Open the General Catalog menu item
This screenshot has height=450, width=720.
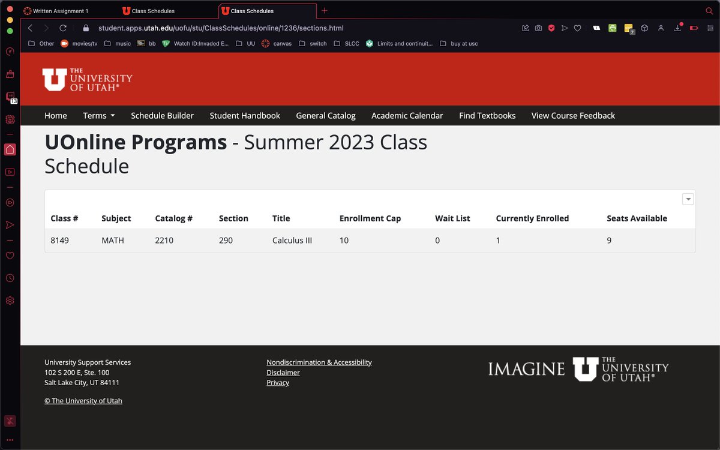point(326,116)
